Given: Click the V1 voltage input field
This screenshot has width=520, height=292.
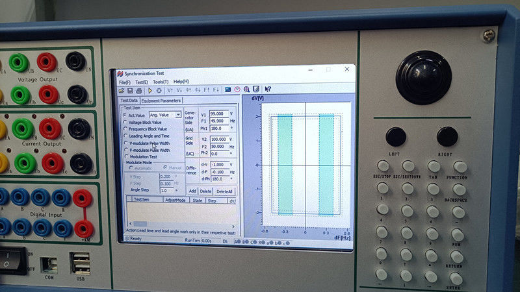Looking at the screenshot, I should coord(218,114).
